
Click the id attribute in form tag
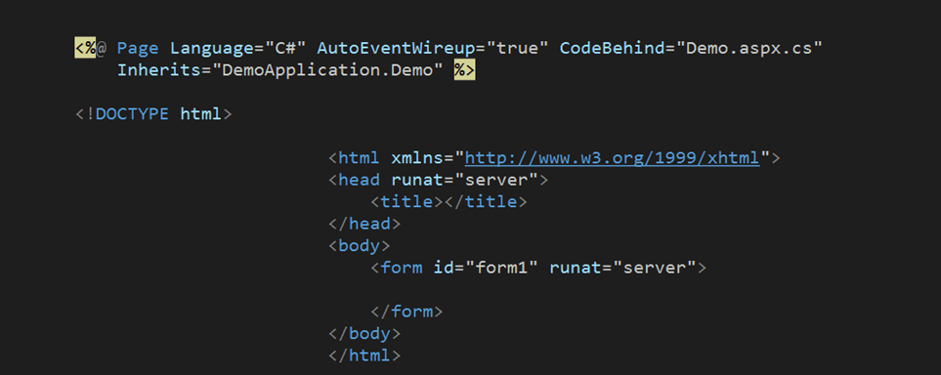(x=444, y=268)
